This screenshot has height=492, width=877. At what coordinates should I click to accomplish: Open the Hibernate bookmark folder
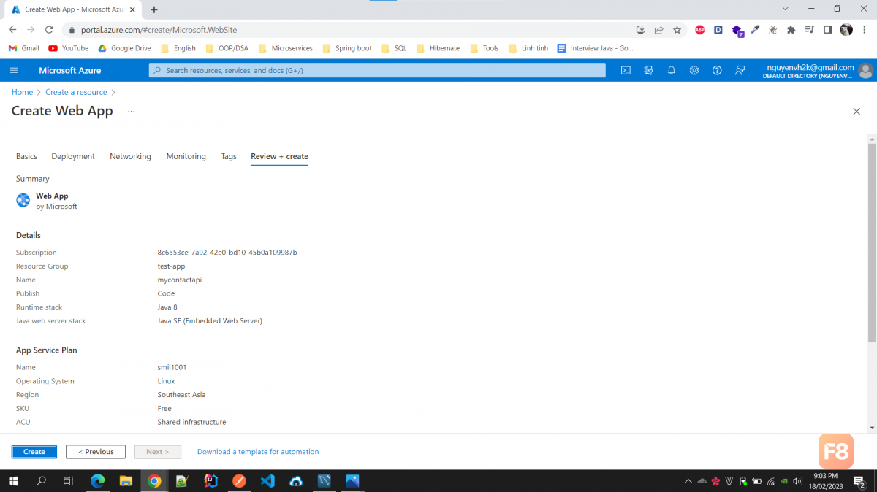(x=438, y=48)
